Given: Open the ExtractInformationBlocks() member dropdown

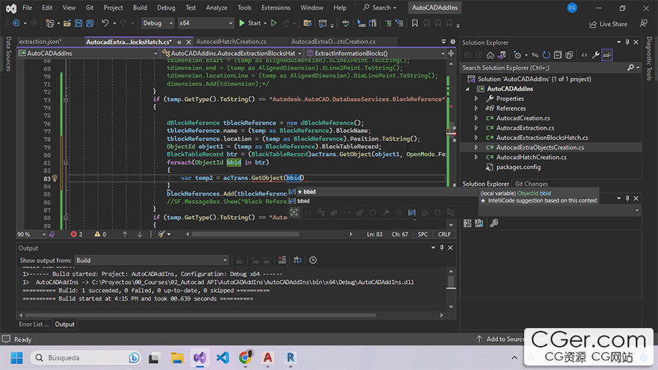Looking at the screenshot, I should pyautogui.click(x=375, y=53).
